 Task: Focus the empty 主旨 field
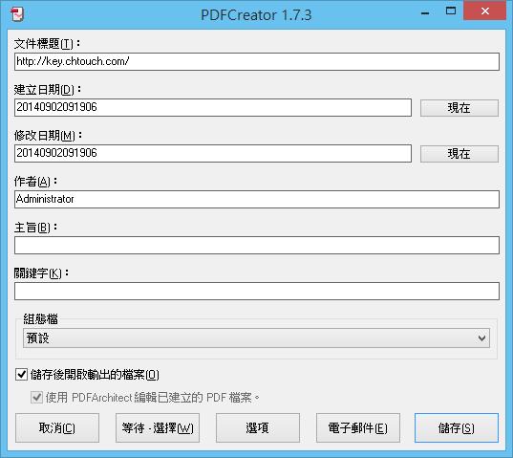coord(257,245)
